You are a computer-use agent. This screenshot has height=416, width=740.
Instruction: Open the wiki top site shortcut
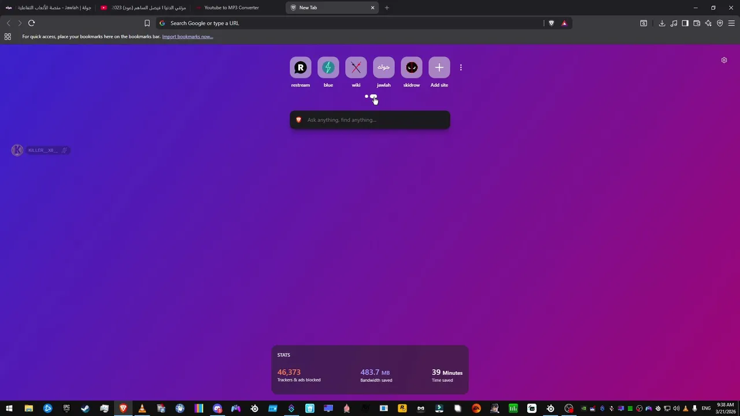(x=356, y=72)
